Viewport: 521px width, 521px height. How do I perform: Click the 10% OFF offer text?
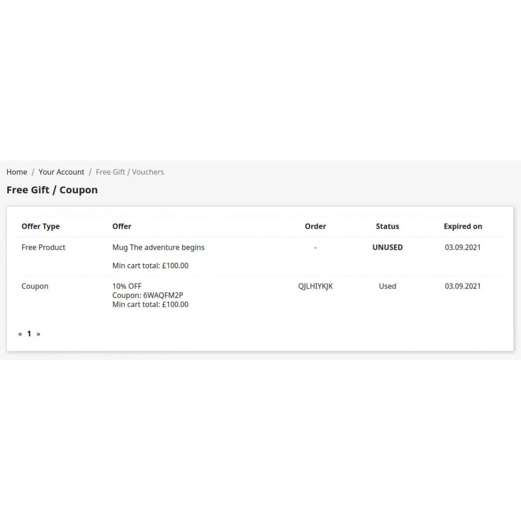(127, 286)
